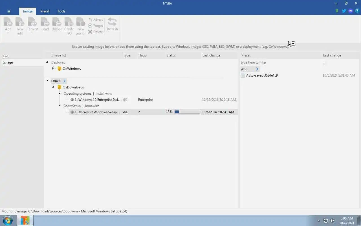The height and width of the screenshot is (226, 361).
Task: Click the Revert toolbar item
Action: [x=96, y=19]
